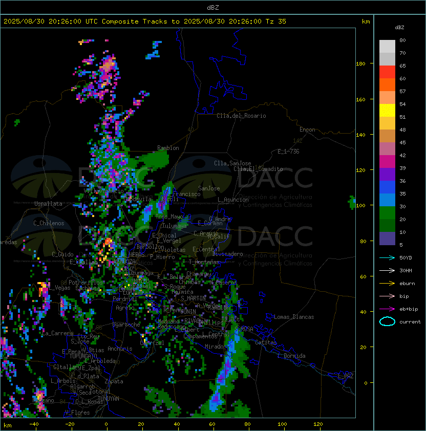Select the purple 36-39 dBZ swatch
Image resolution: width=426 pixels, height=431 pixels.
point(387,174)
